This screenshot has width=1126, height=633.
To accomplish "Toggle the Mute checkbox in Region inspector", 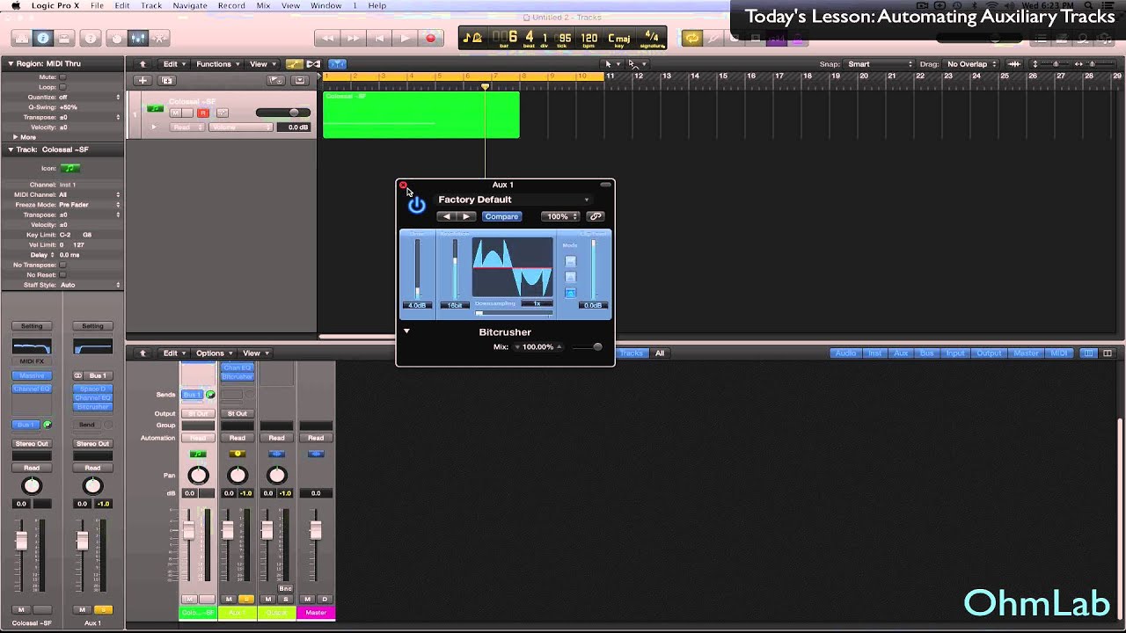I will coord(63,77).
